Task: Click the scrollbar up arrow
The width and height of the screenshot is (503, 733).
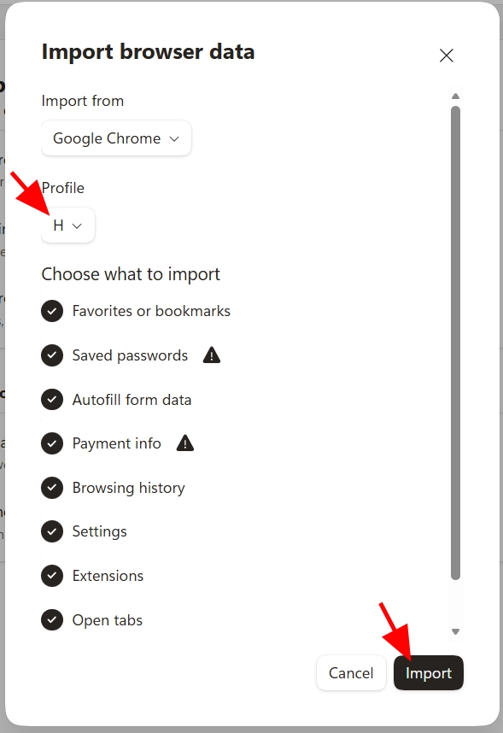Action: [x=455, y=97]
